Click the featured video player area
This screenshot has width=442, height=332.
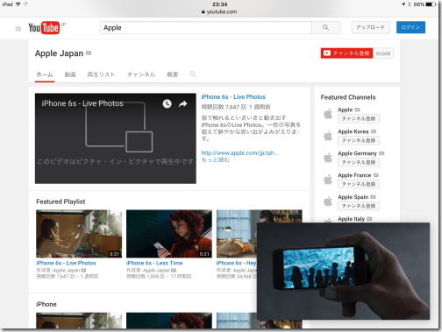(116, 138)
